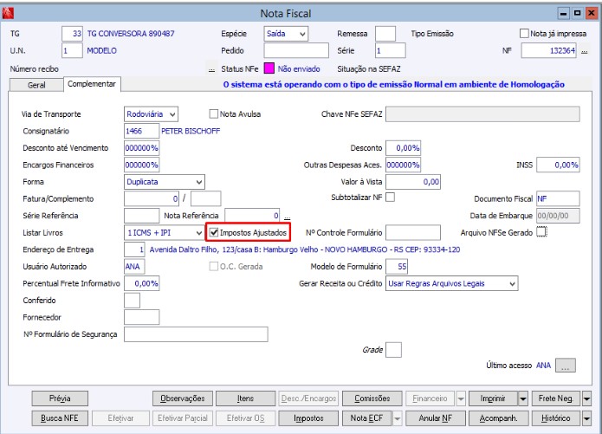Expand Histórico dropdown arrow
This screenshot has width=602, height=434.
[586, 418]
